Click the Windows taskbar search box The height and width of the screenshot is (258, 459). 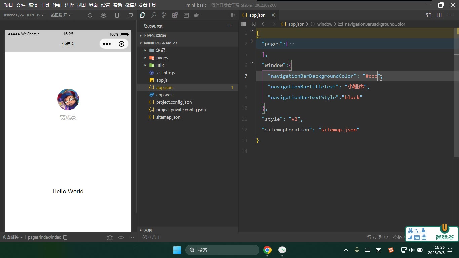[x=222, y=250]
